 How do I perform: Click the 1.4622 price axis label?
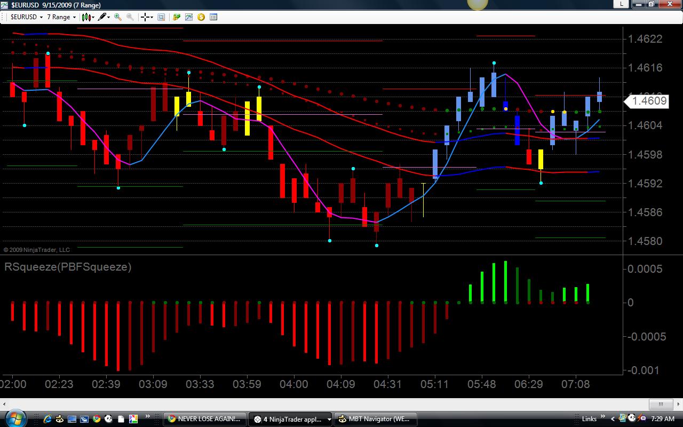pos(645,39)
